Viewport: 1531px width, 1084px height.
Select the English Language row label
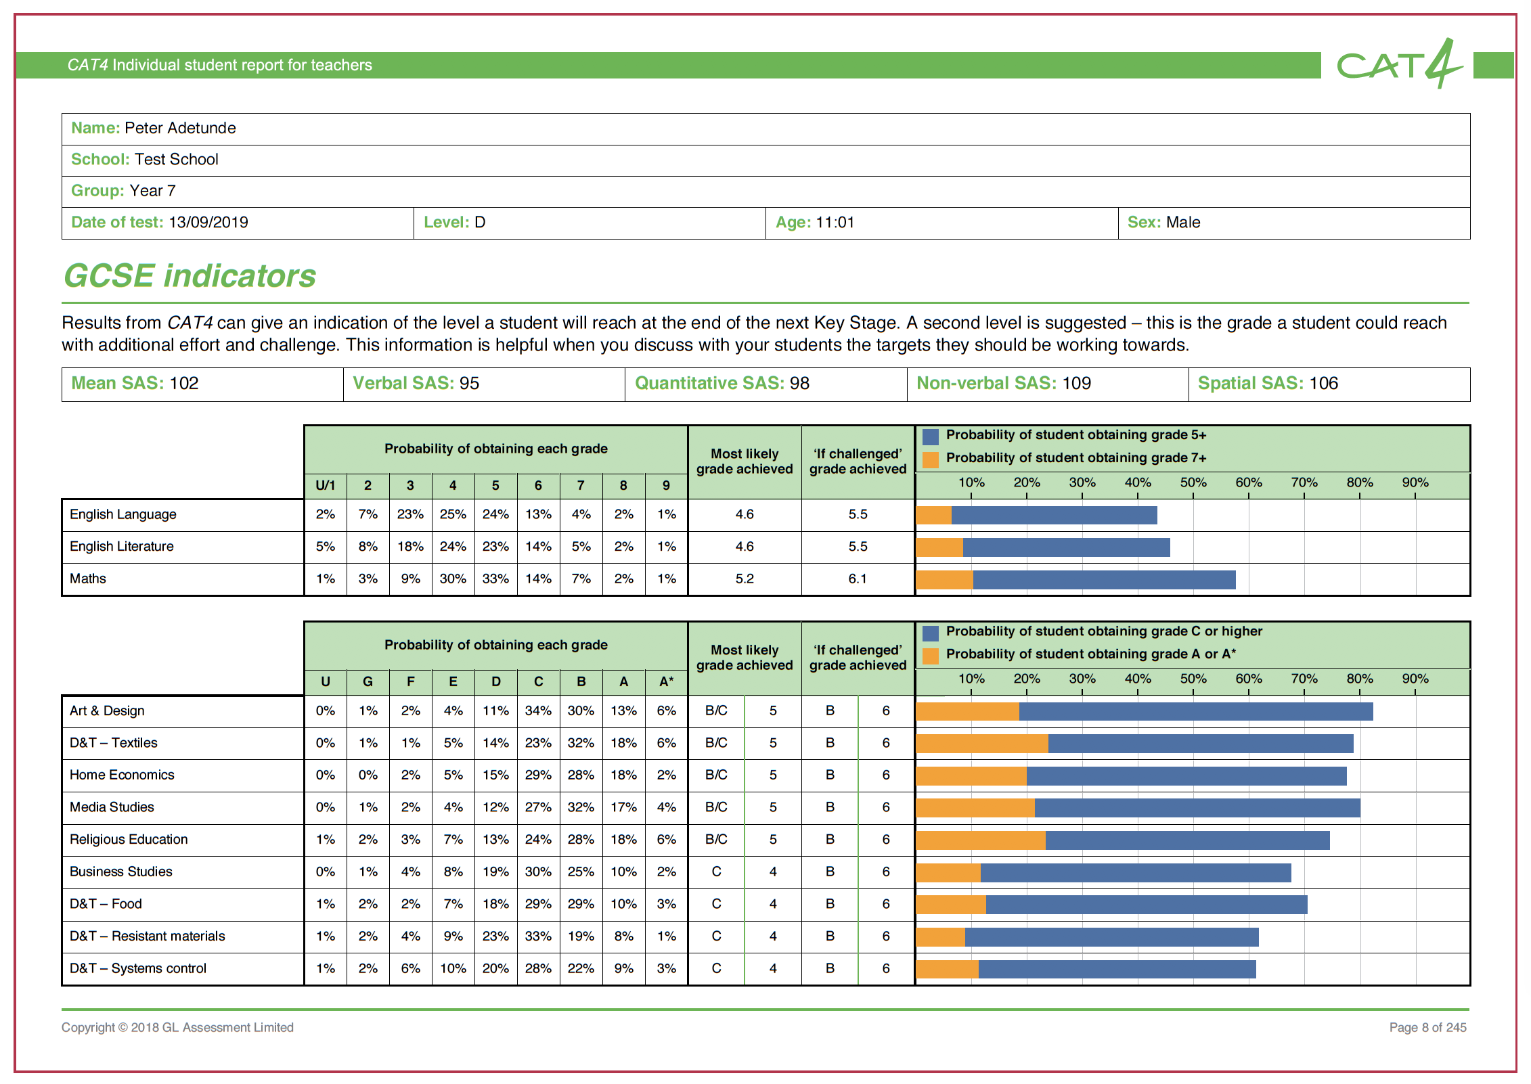tap(123, 514)
